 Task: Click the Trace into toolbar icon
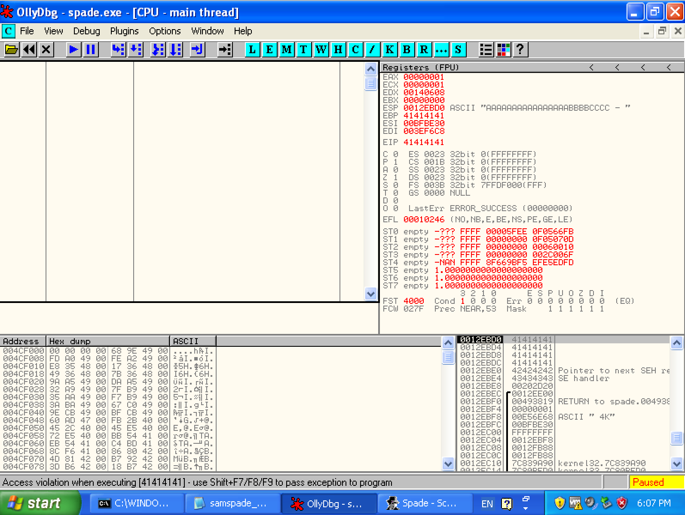pos(159,50)
